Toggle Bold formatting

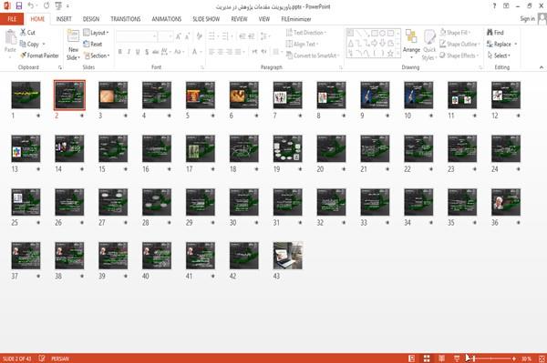(120, 52)
